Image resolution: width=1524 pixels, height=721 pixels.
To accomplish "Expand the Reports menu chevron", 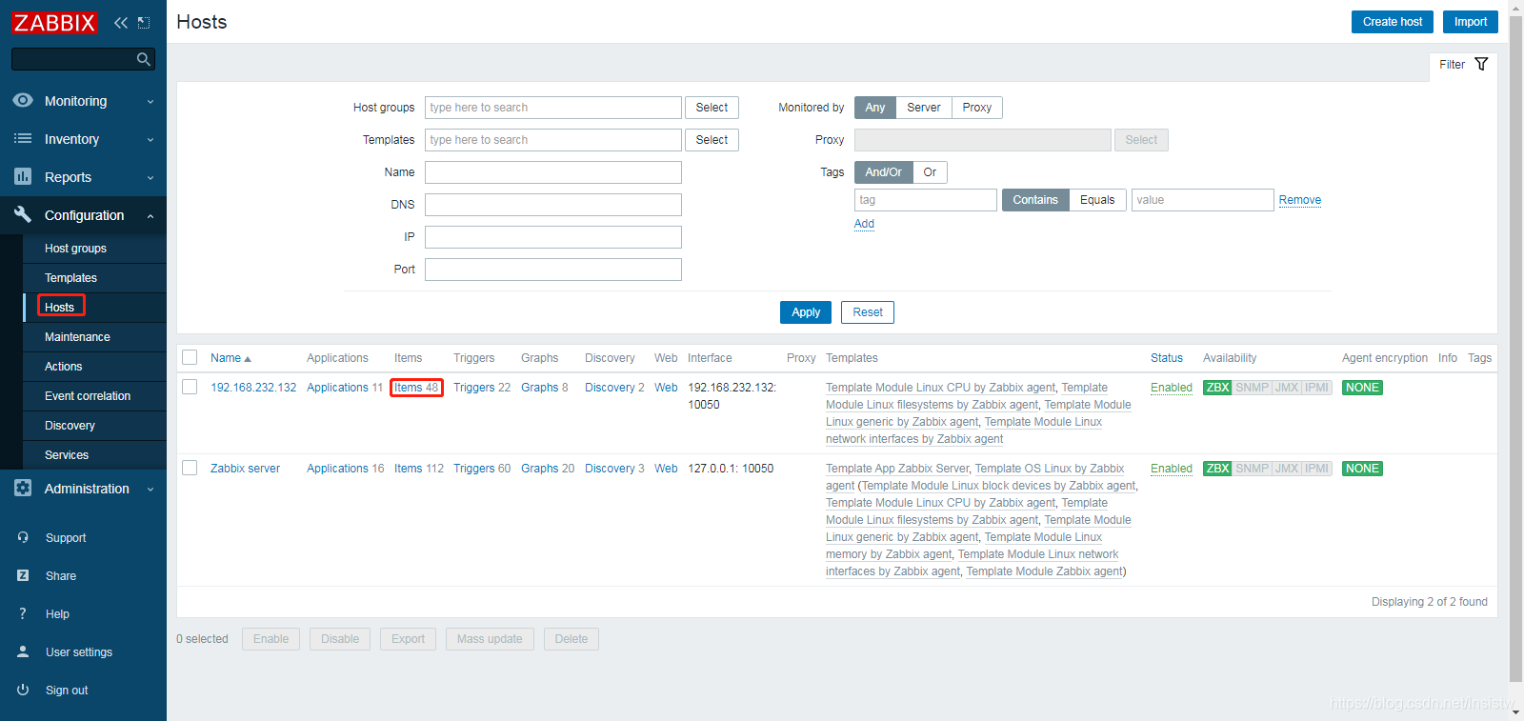I will pyautogui.click(x=150, y=178).
